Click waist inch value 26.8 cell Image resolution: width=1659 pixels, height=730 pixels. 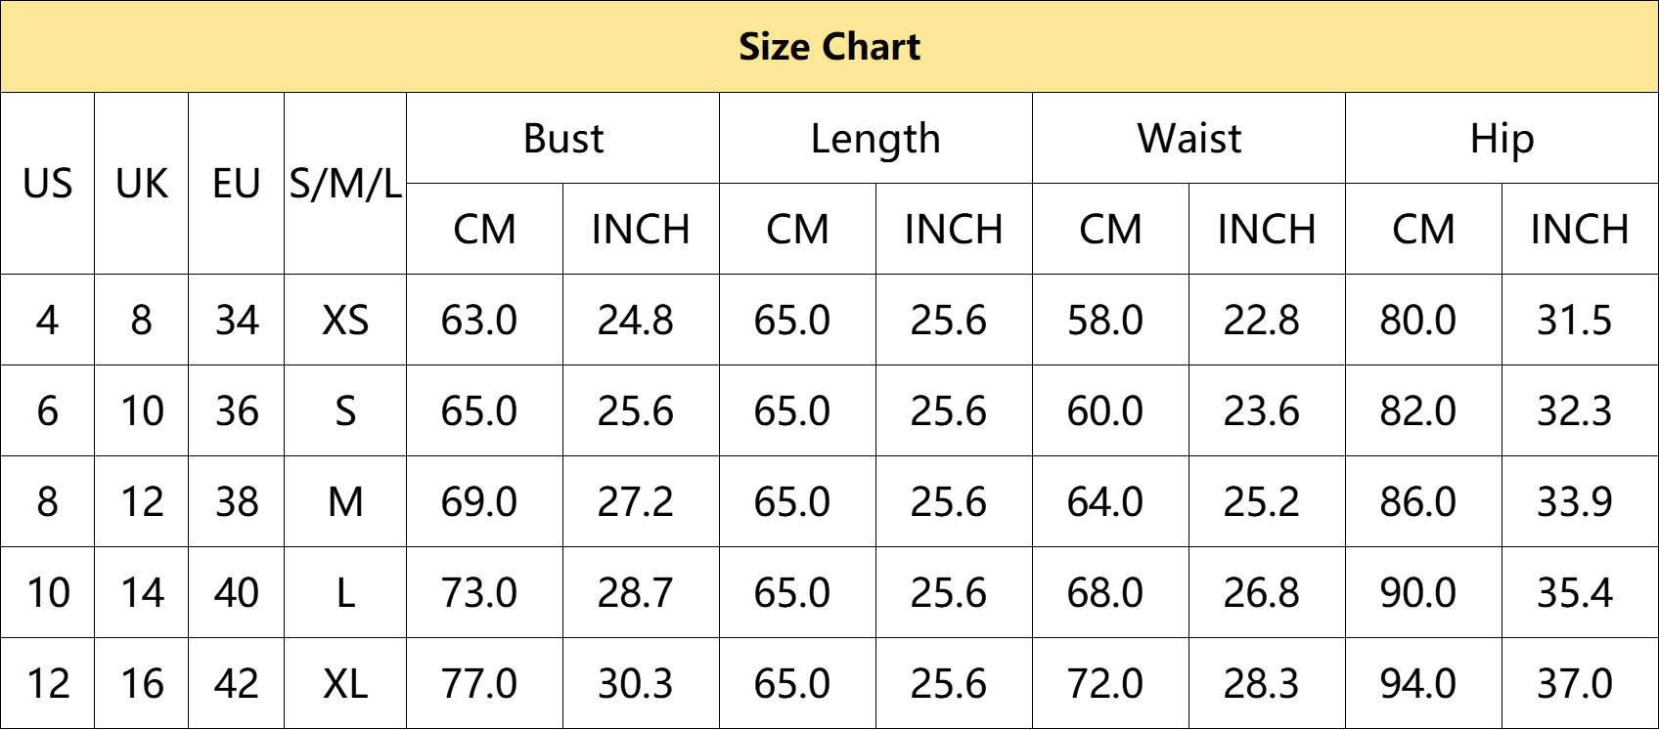(1268, 592)
